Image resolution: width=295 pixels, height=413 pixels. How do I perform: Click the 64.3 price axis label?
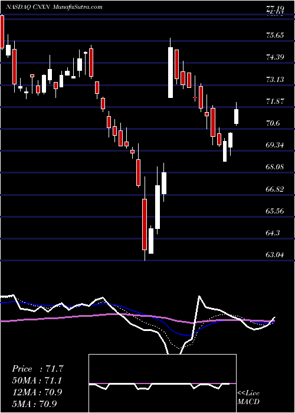tap(273, 233)
